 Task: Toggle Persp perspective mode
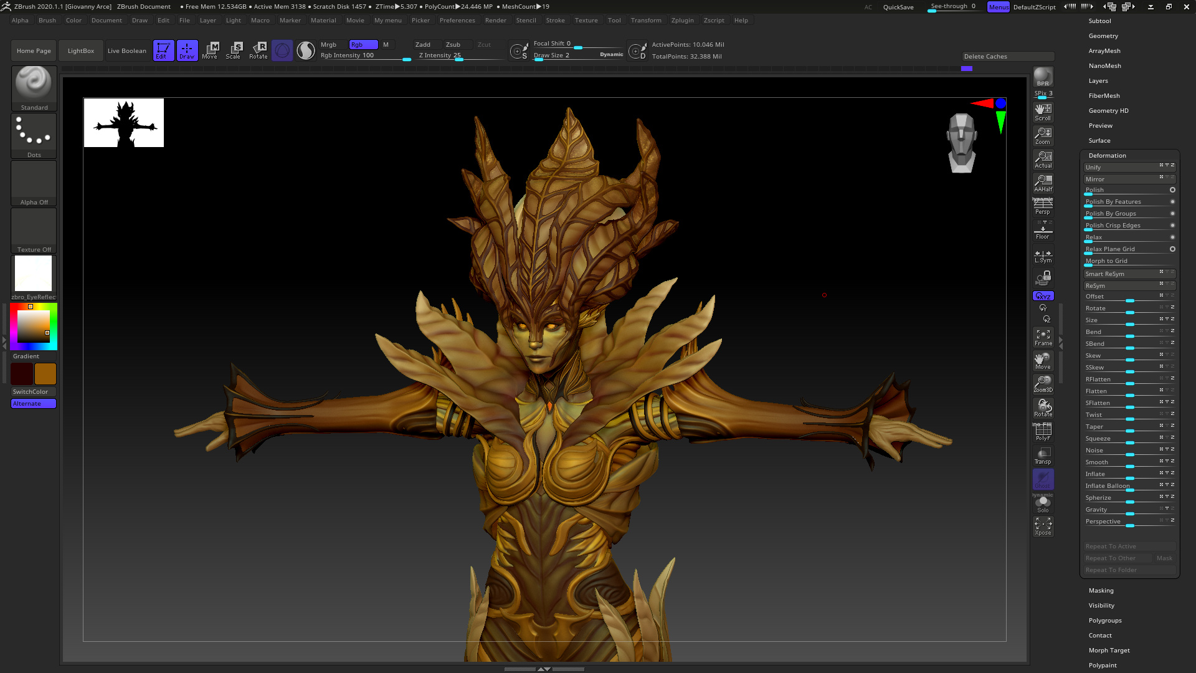tap(1043, 206)
